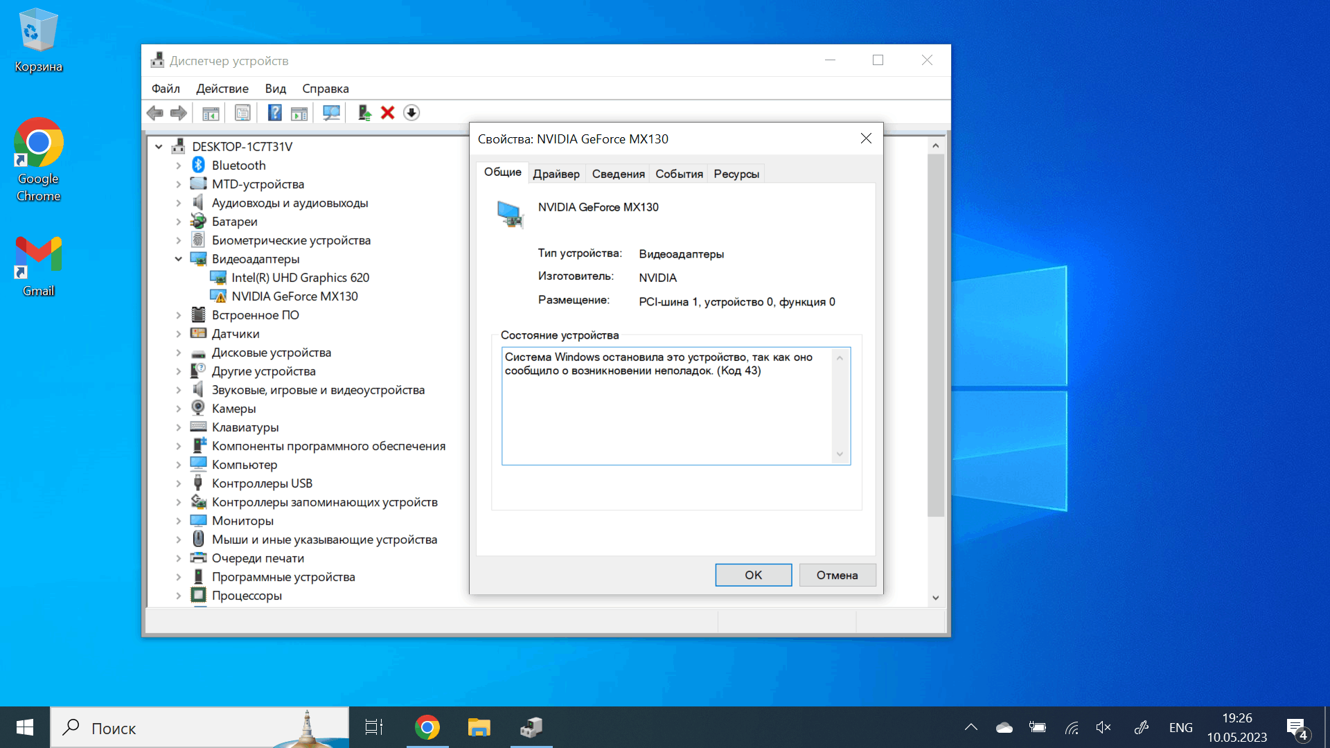The image size is (1330, 748).
Task: Close the NVIDIA GeForce MX130 properties dialog
Action: tap(866, 139)
